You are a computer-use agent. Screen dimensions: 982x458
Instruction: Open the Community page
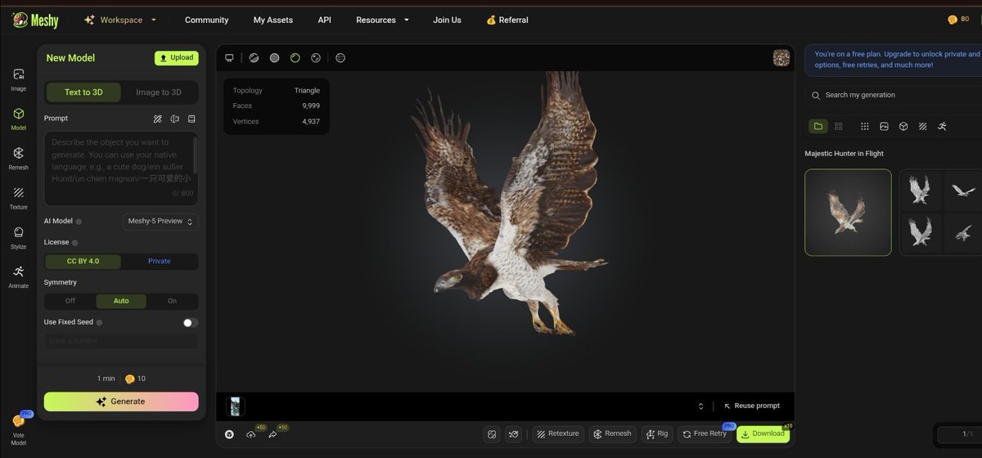206,20
